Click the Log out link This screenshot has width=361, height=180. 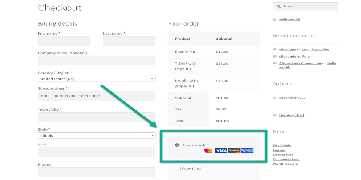[x=279, y=150]
